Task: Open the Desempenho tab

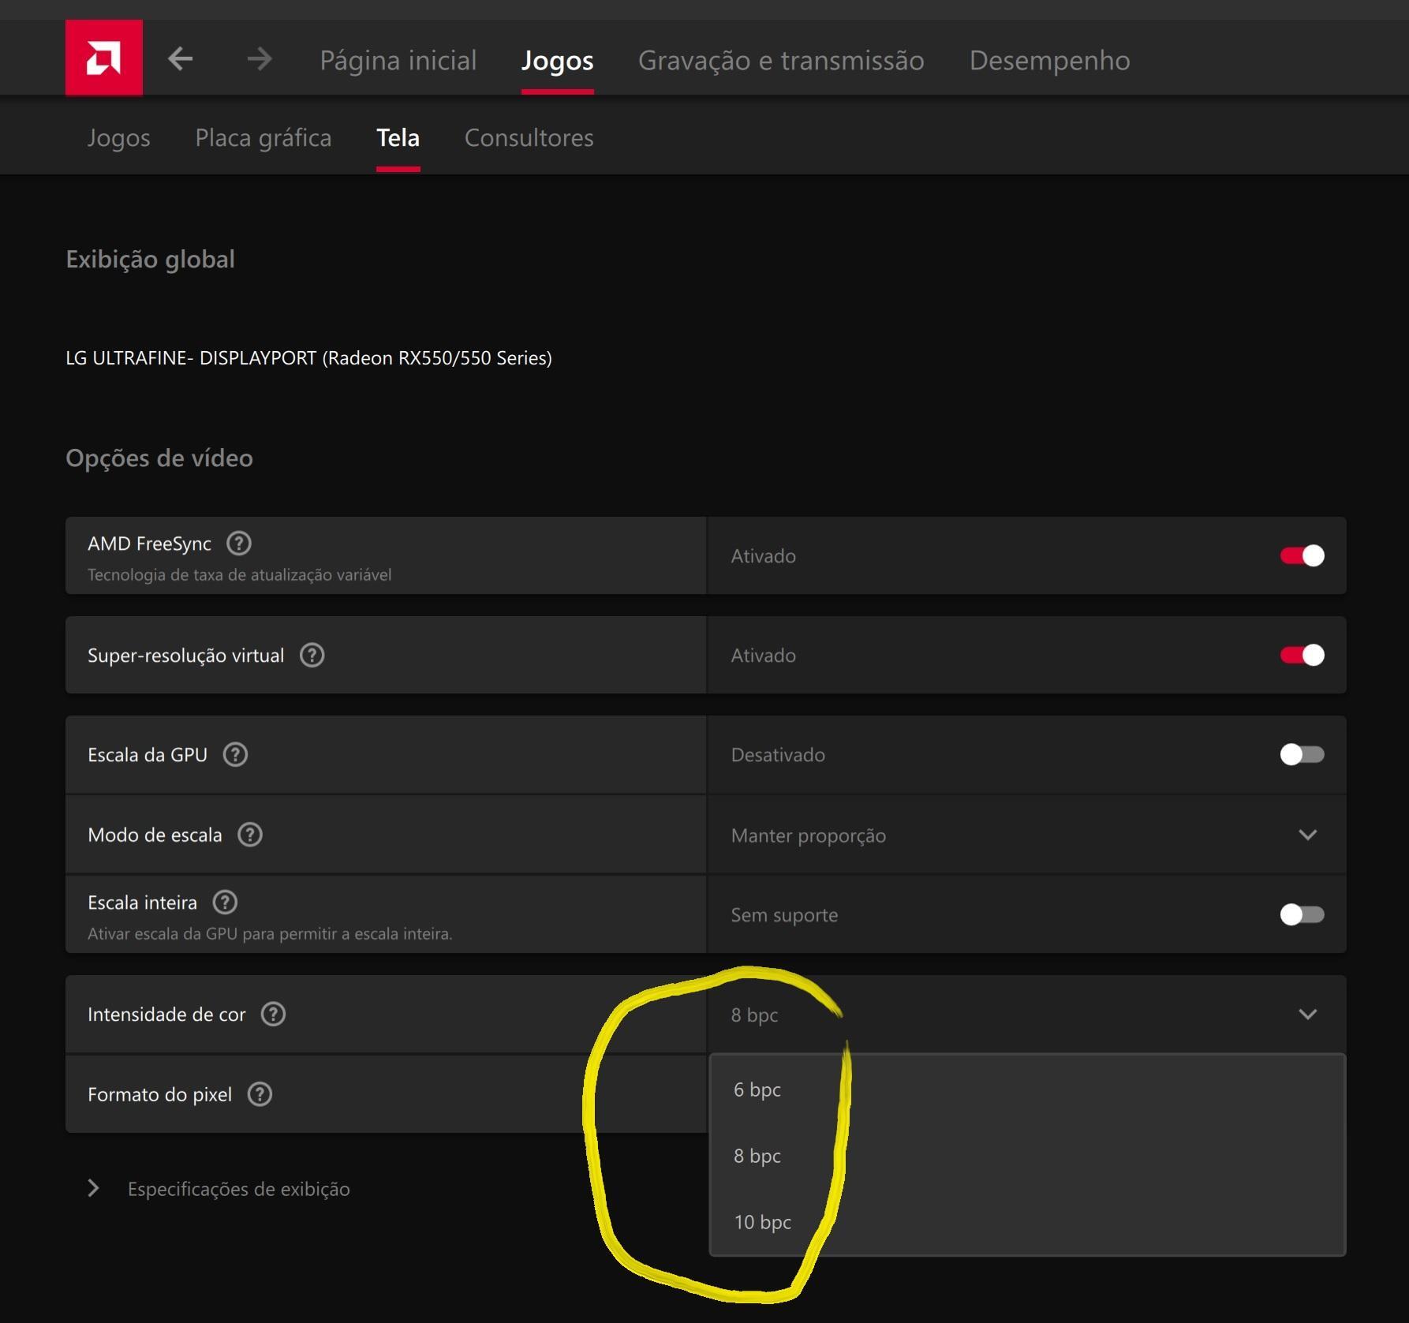Action: click(1050, 60)
